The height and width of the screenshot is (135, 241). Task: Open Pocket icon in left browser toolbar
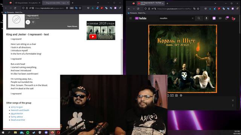[88, 8]
